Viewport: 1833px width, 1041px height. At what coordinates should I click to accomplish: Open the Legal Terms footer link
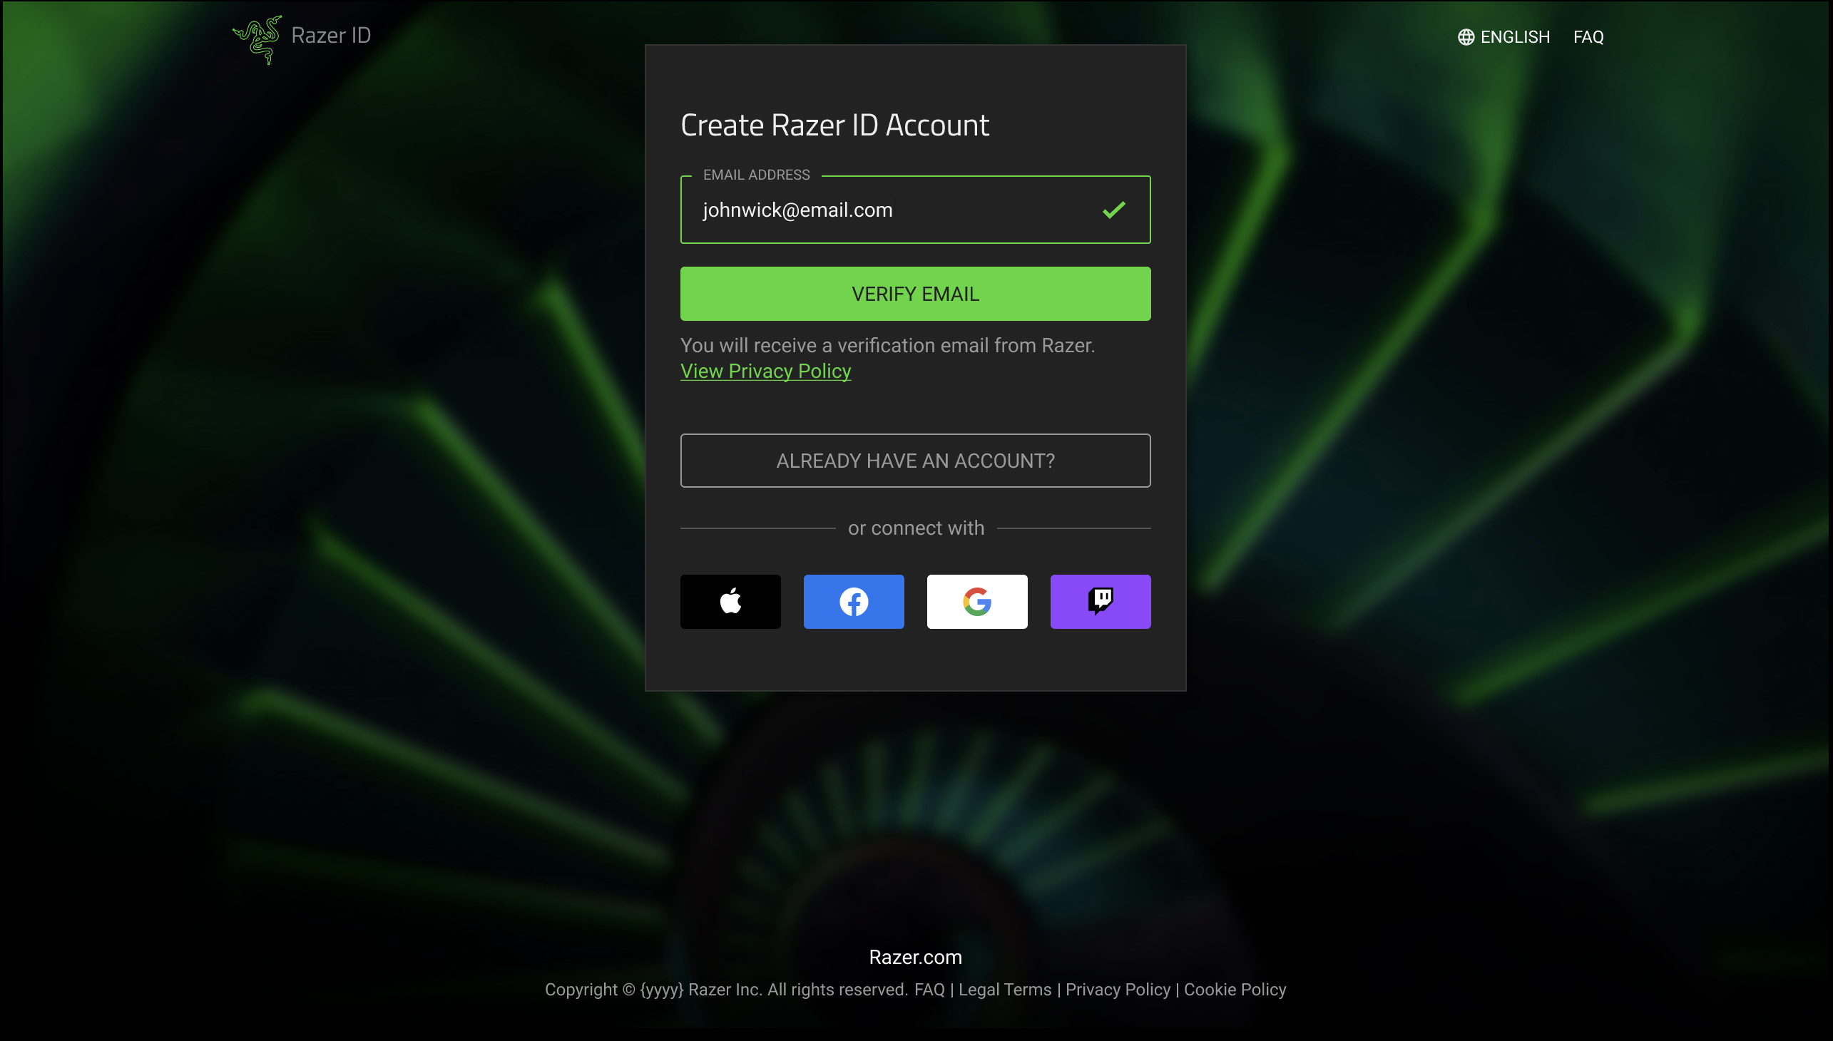tap(1005, 990)
